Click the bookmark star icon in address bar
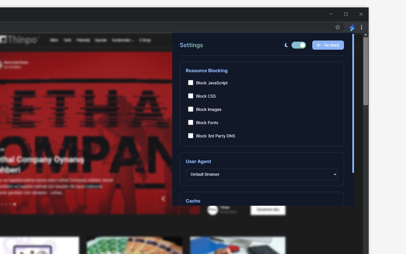 (337, 27)
